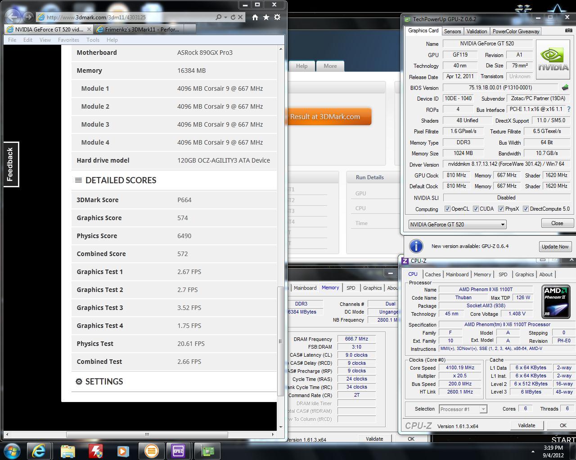Open the NVIDIA GeForce GT 520 GPU dropdown

click(x=457, y=224)
